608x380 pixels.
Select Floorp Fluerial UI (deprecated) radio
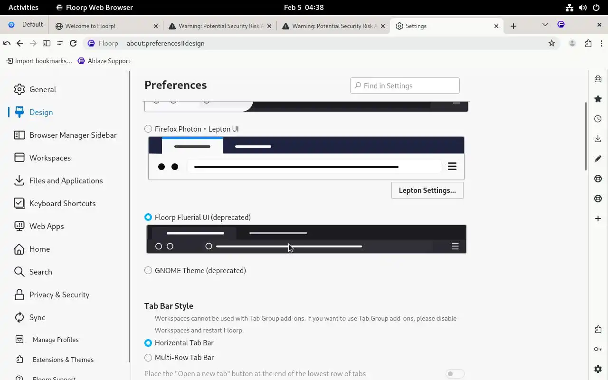coord(148,217)
